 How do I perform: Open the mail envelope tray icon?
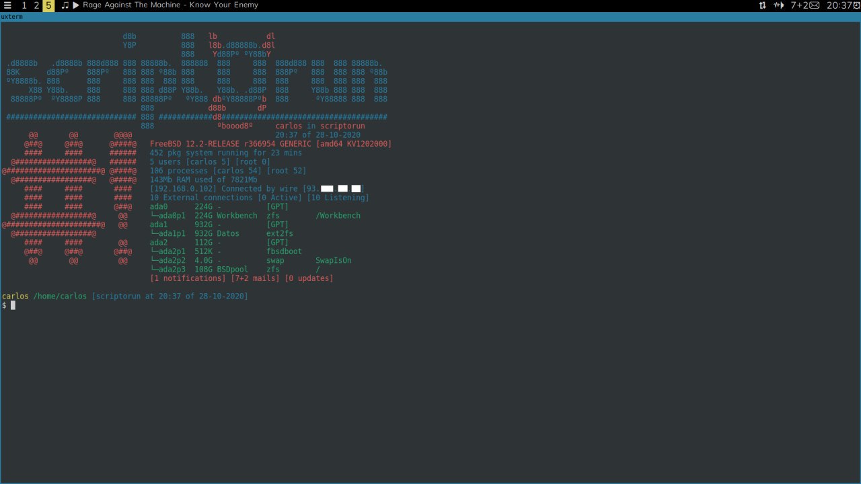[815, 5]
